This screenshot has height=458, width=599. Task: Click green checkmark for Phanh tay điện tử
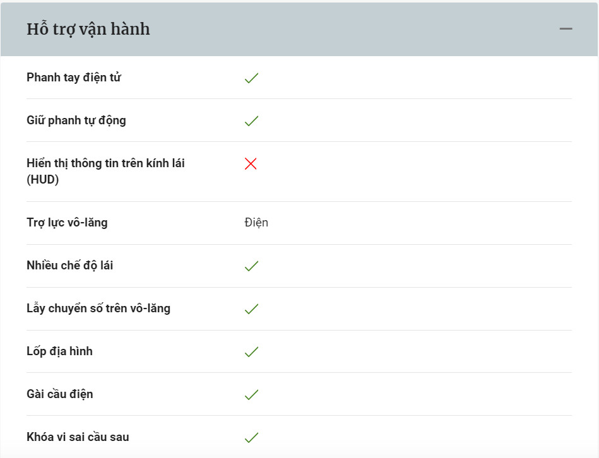[x=251, y=78]
